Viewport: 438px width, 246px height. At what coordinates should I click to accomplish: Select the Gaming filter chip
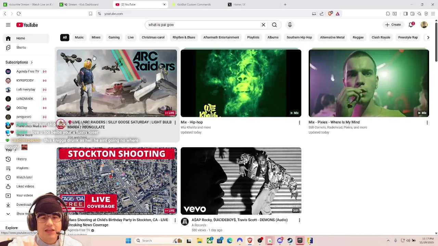(114, 38)
